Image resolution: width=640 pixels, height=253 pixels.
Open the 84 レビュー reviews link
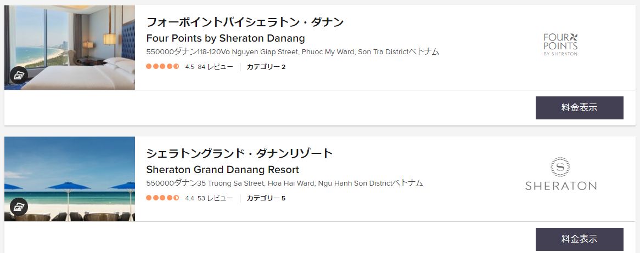click(215, 67)
